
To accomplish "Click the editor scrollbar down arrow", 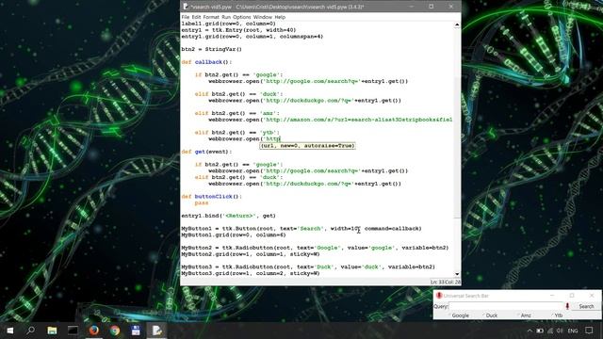I will 457,274.
